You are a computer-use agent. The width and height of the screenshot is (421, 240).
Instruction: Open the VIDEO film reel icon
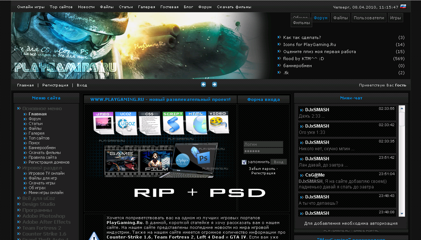tap(218, 122)
